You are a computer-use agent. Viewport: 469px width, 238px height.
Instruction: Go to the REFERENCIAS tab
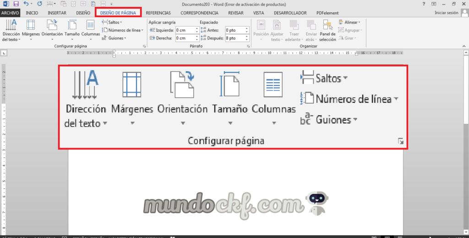(158, 13)
